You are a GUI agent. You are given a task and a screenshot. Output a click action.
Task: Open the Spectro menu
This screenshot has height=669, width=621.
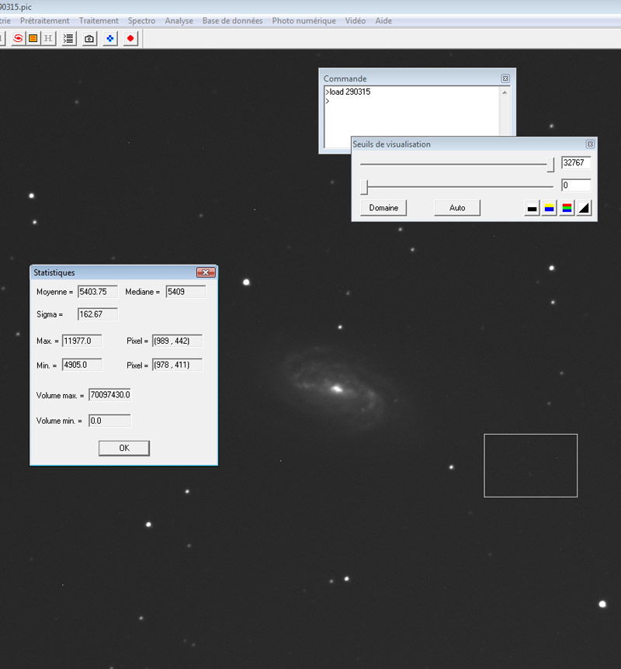pos(141,20)
